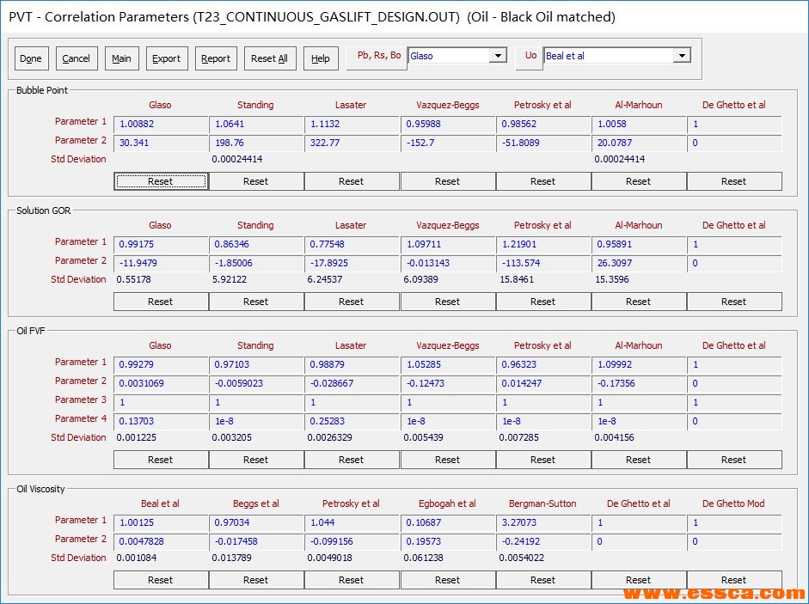
Task: Reset Beal et al Oil Viscosity
Action: 161,580
